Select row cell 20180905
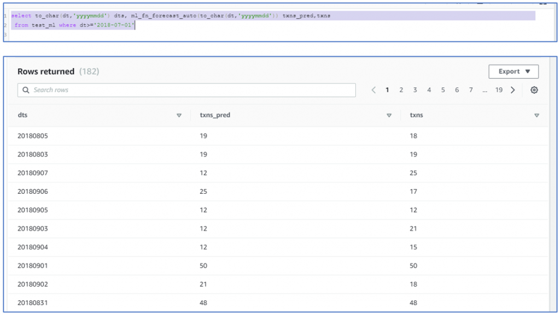Screen dimensions: 560x315 [32, 210]
